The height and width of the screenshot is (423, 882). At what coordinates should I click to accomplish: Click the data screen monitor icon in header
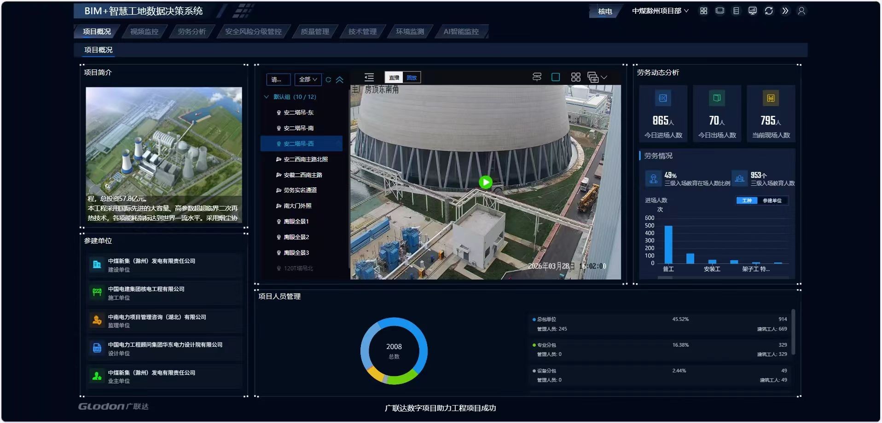click(752, 11)
